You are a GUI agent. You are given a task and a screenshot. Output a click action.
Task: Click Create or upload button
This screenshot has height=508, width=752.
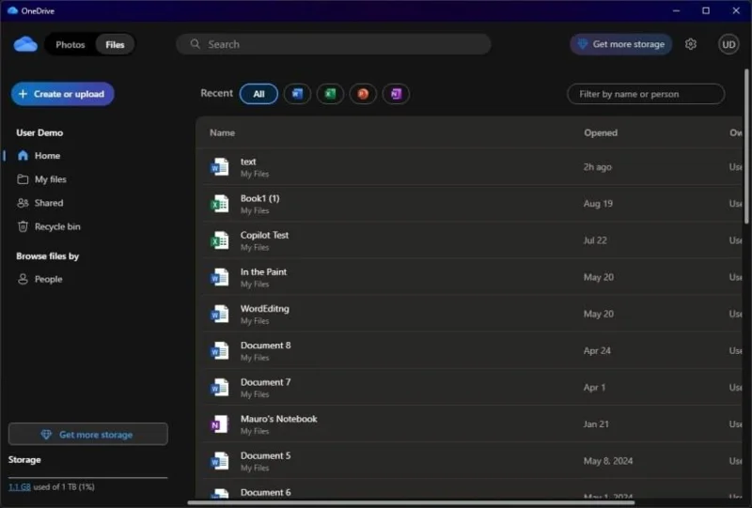[63, 94]
